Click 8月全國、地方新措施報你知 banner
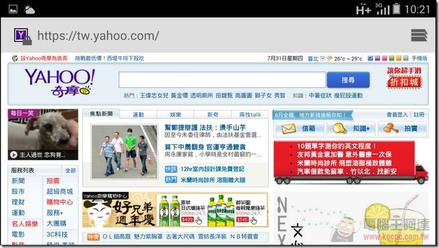This screenshot has width=439, height=248. [312, 115]
